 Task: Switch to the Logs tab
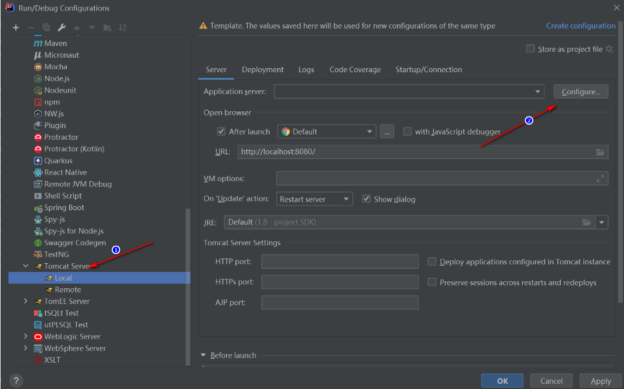pyautogui.click(x=306, y=70)
